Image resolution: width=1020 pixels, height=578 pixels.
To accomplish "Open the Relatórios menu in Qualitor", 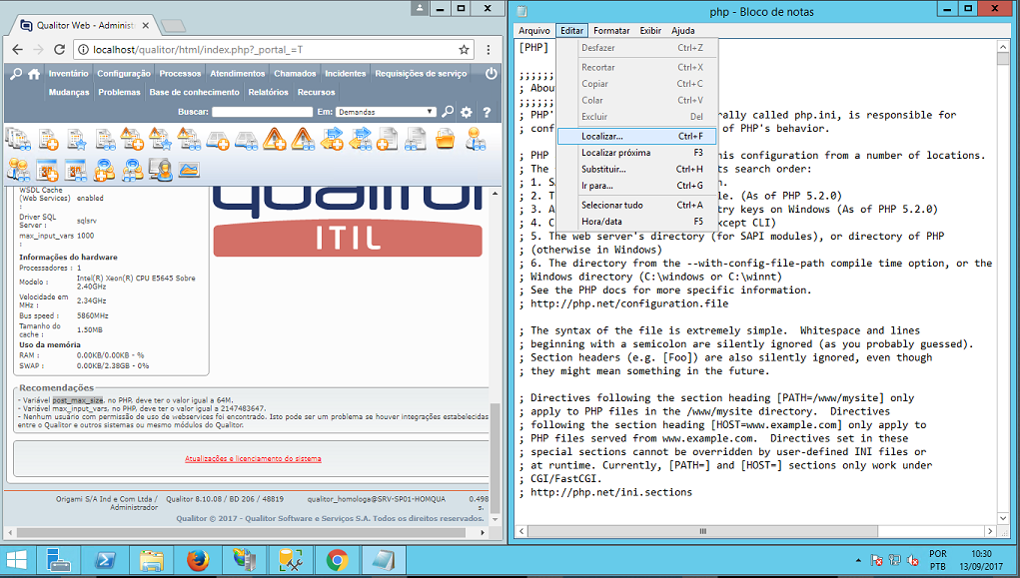I will (x=268, y=92).
